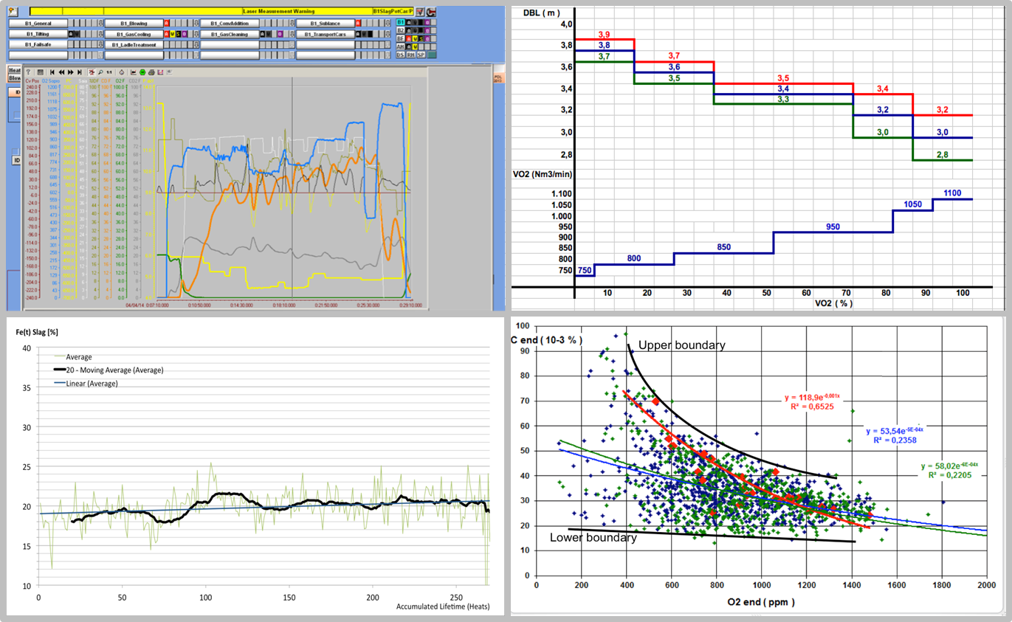Switch to the Blew tab below Heat
Image resolution: width=1012 pixels, height=622 pixels.
click(15, 77)
